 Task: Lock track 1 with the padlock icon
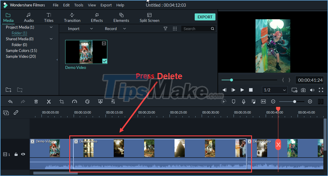click(16, 154)
